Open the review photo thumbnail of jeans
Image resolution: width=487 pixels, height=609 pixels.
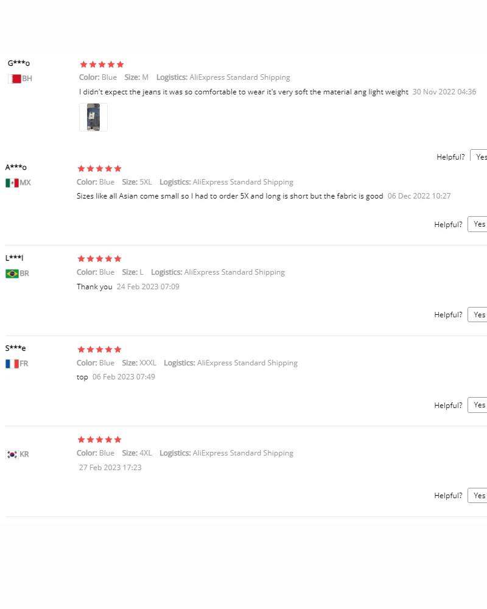coord(93,117)
